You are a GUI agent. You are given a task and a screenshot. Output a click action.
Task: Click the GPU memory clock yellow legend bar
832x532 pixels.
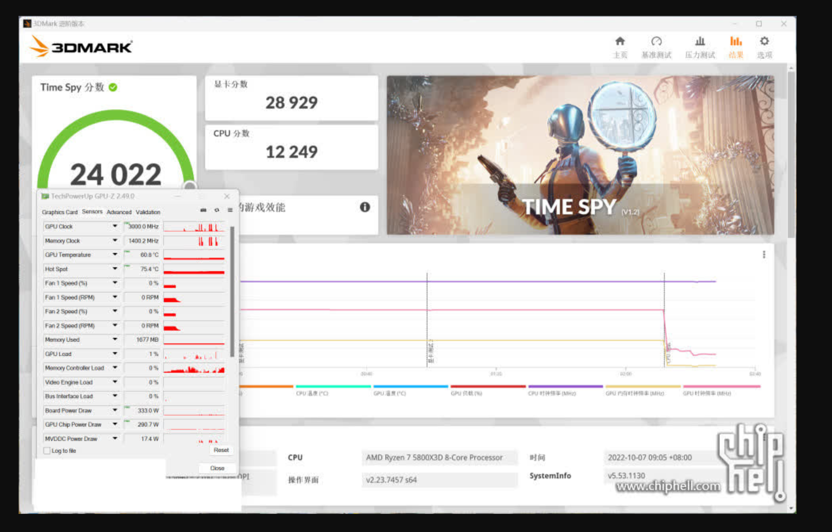tap(643, 387)
